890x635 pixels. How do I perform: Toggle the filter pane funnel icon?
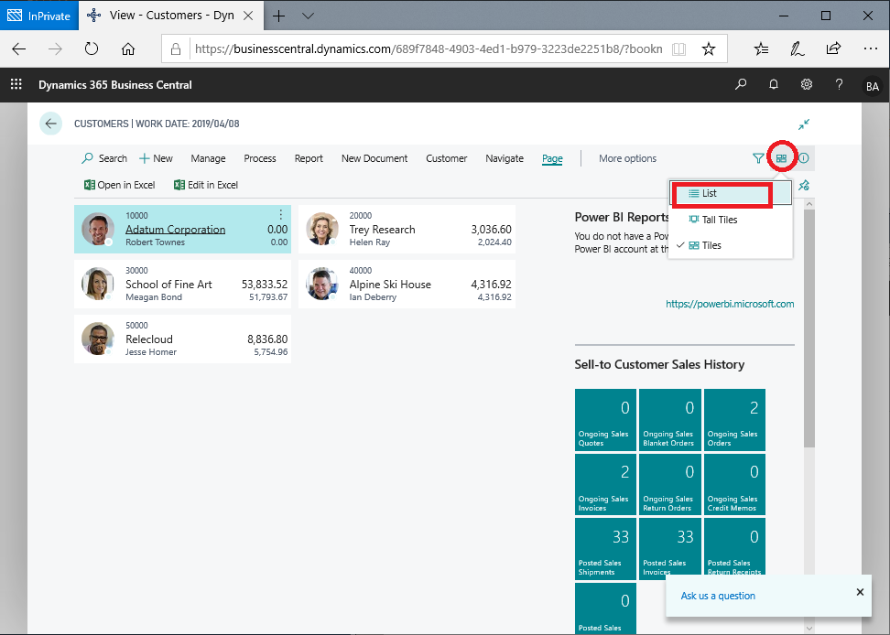758,158
